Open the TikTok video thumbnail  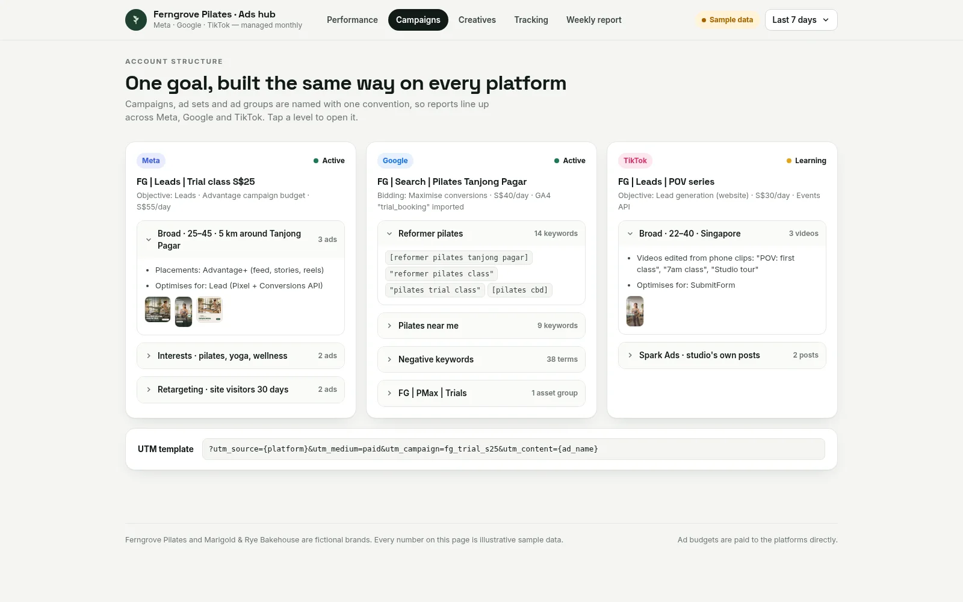(x=635, y=311)
